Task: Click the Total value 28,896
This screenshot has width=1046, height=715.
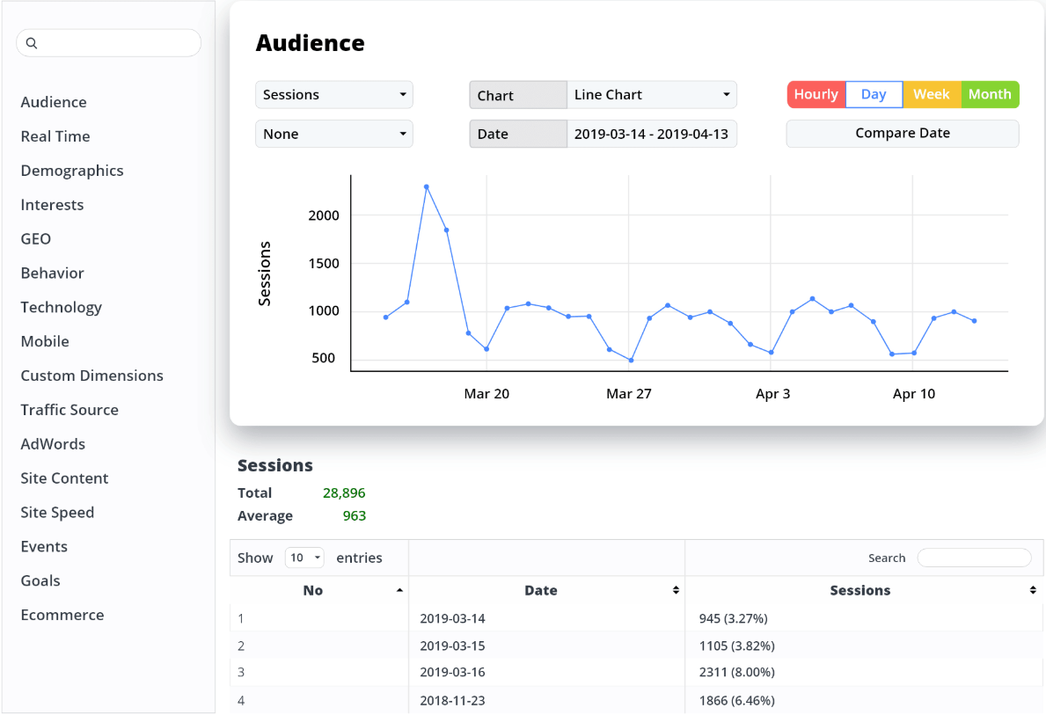Action: pos(344,492)
